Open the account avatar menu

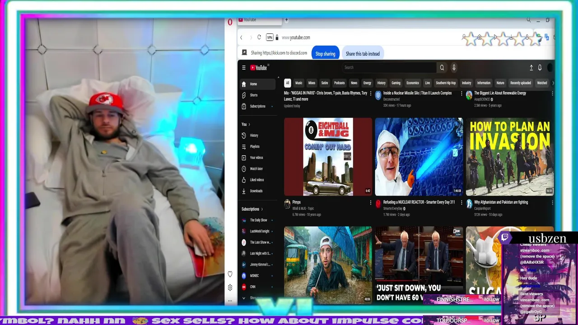550,68
